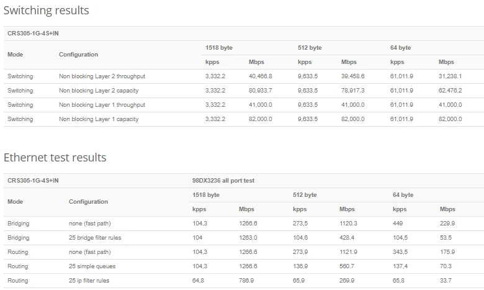Click the 33.7 Mbps cell
Screen dimensions: 484x290
[445, 281]
